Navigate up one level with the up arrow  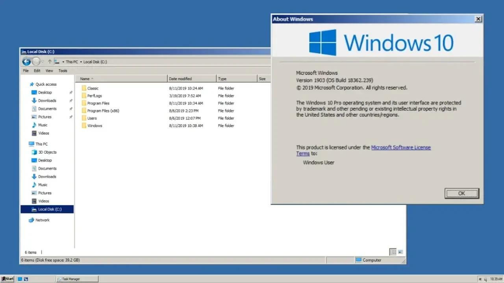point(50,62)
